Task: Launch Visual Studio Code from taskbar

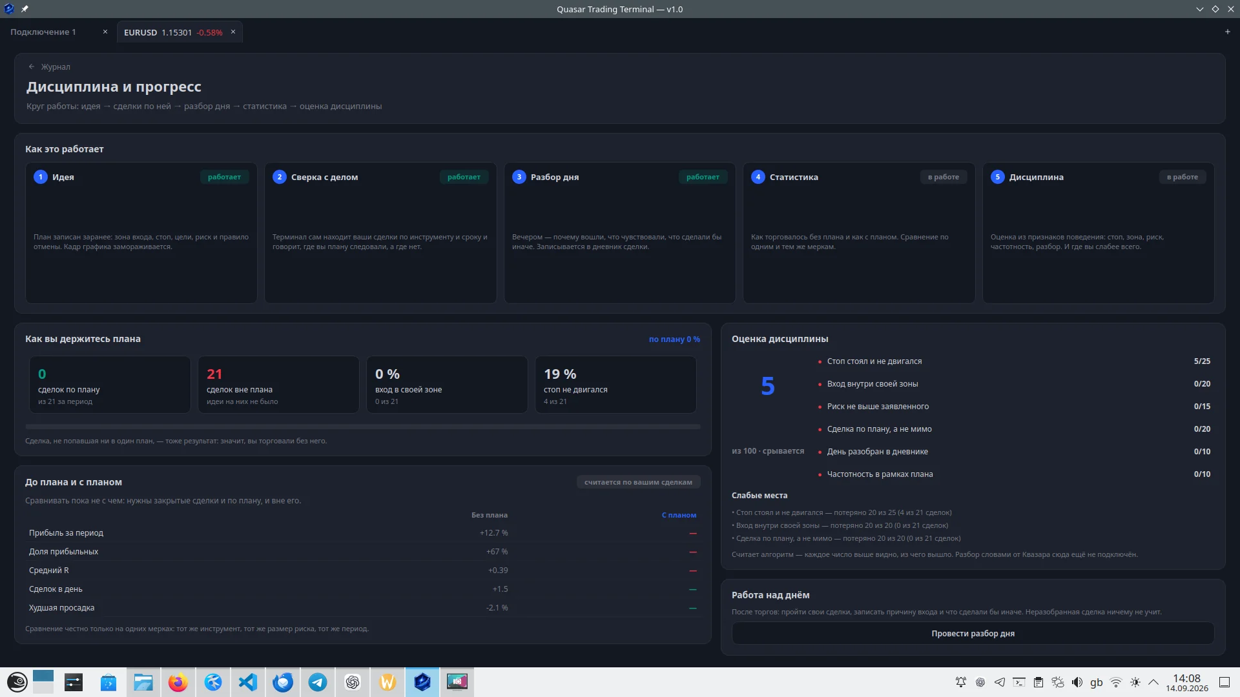Action: (x=247, y=682)
